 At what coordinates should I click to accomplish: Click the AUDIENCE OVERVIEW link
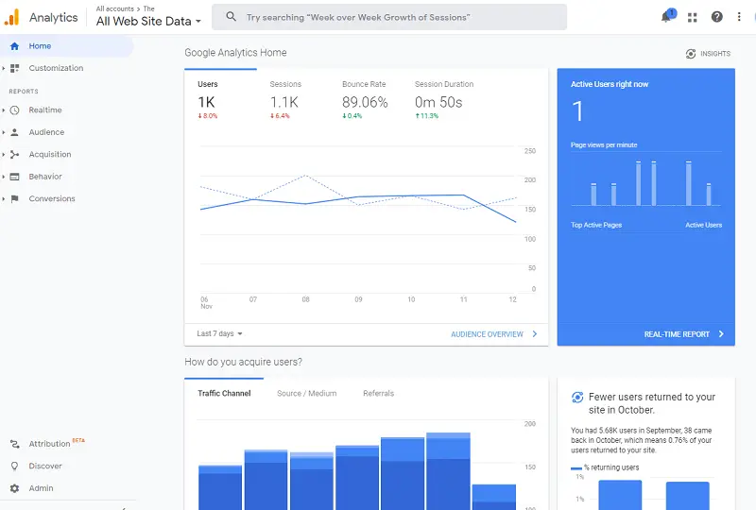pyautogui.click(x=487, y=334)
